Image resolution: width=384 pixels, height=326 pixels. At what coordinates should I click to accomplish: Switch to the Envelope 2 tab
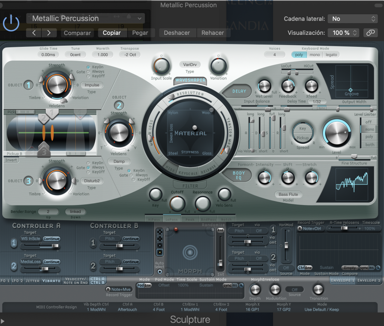tap(368, 281)
